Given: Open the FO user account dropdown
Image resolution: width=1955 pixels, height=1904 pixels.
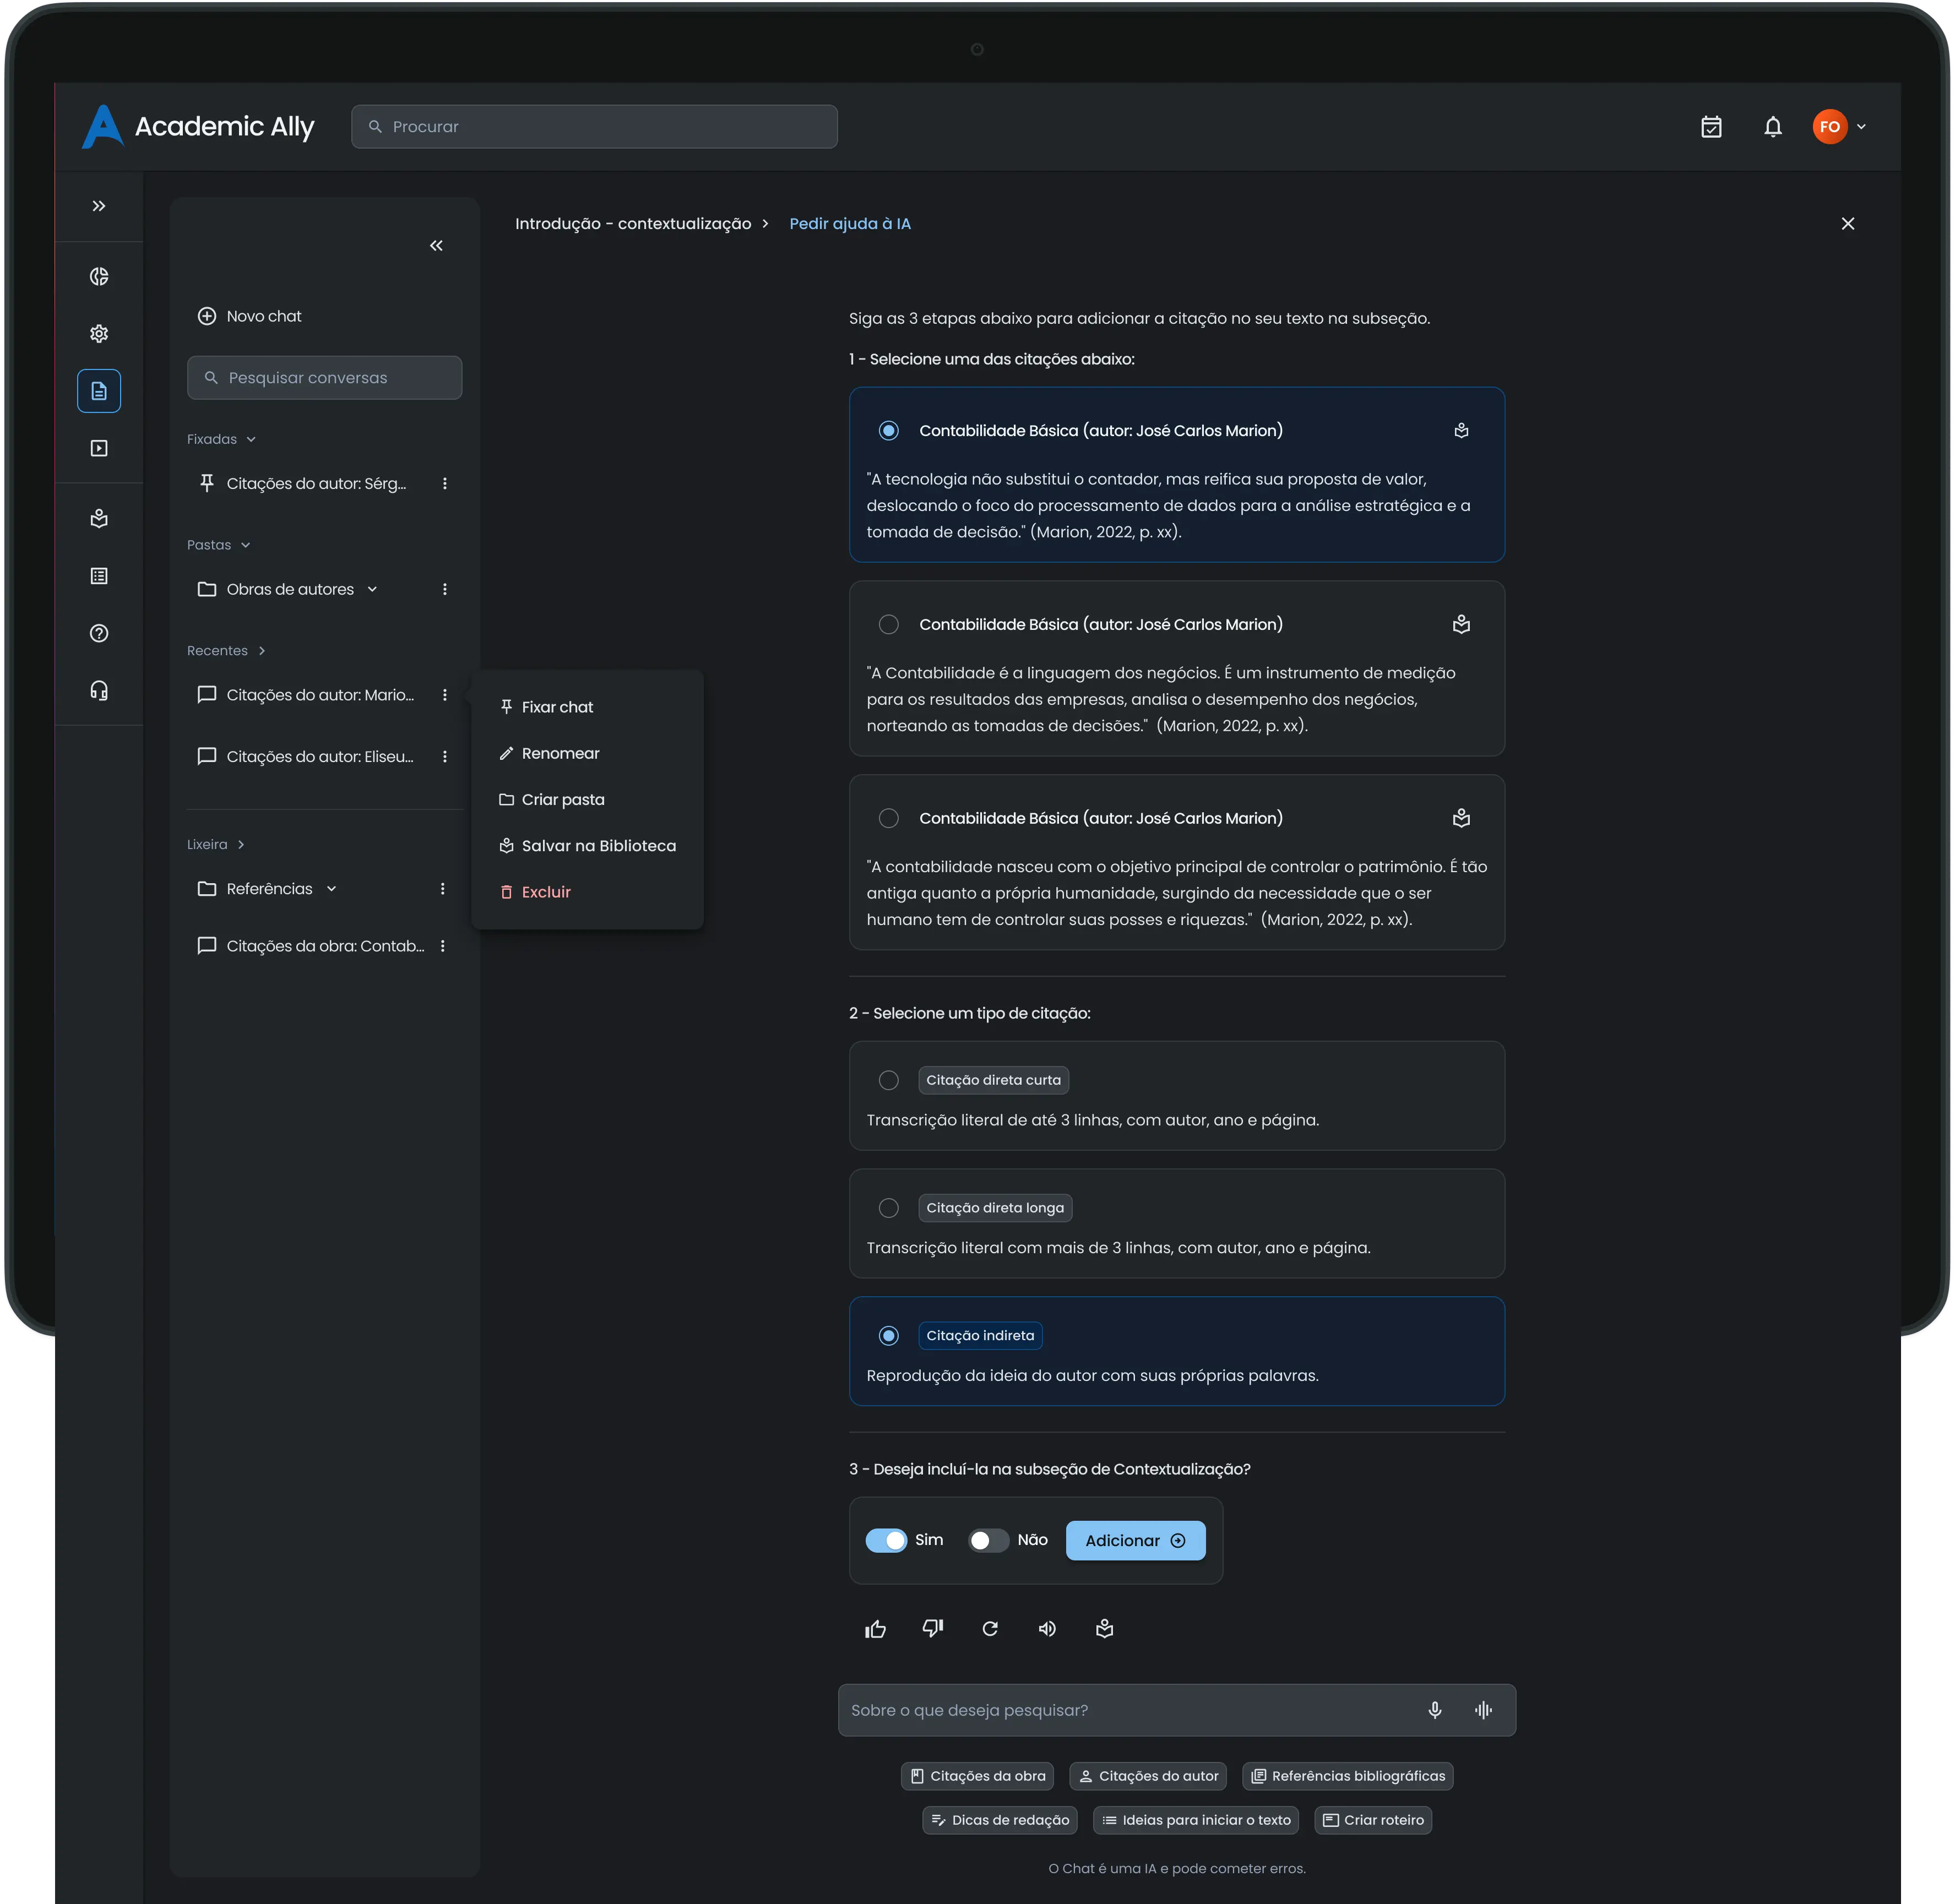Looking at the screenshot, I should 1839,127.
